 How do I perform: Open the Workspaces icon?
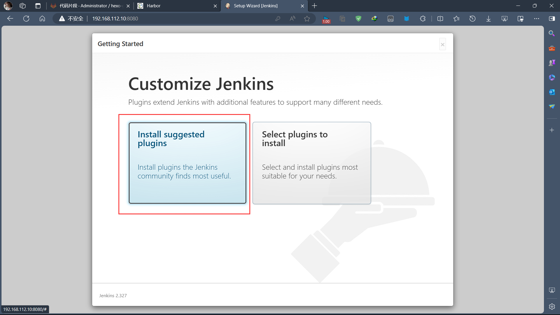23,6
